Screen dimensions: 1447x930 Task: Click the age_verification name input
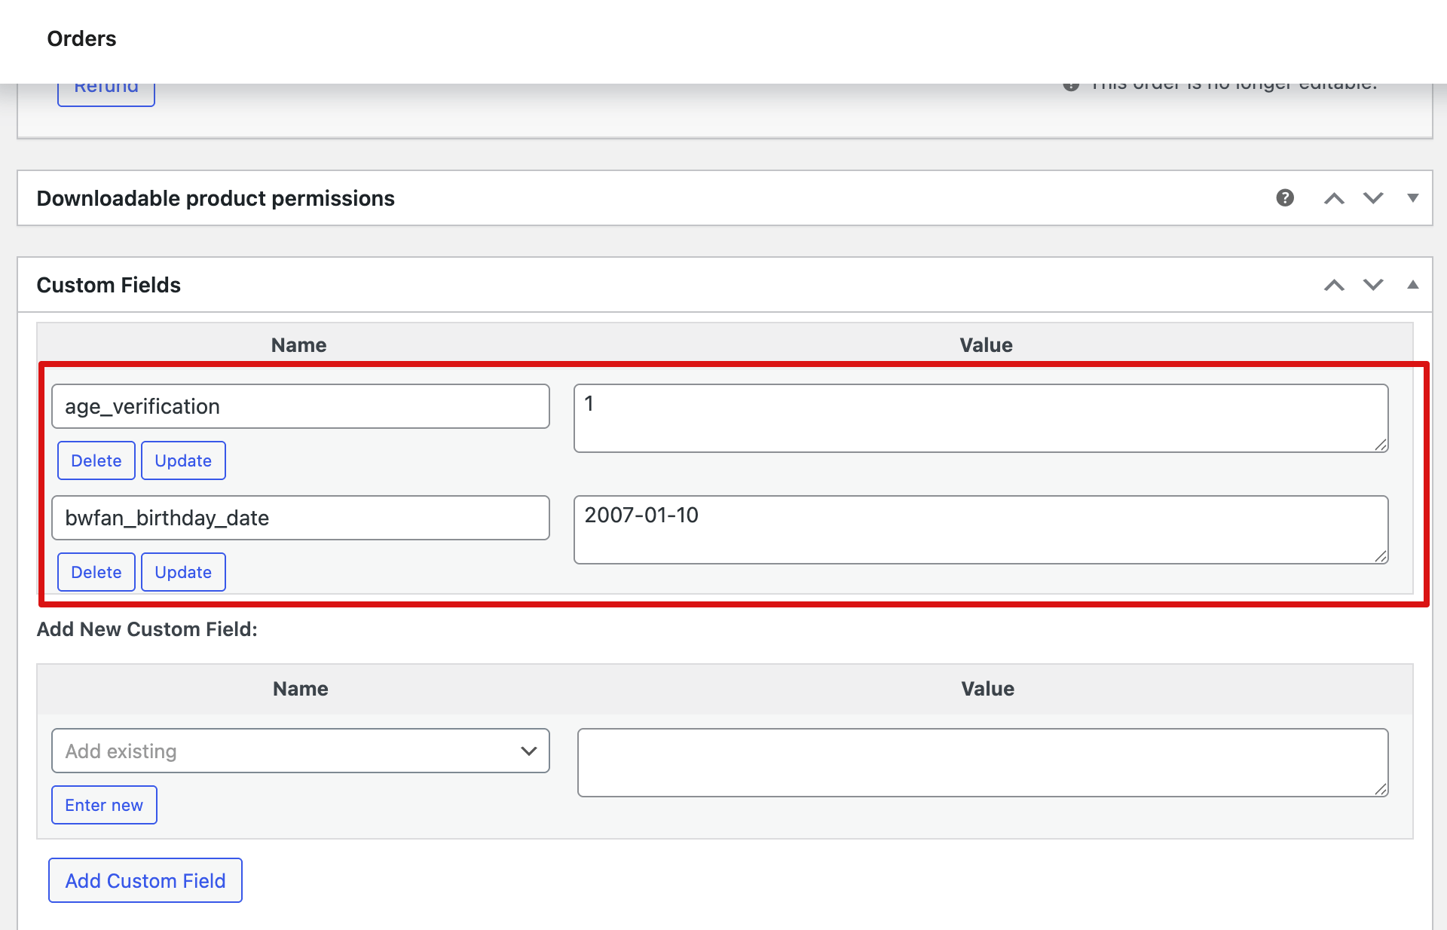(x=300, y=406)
